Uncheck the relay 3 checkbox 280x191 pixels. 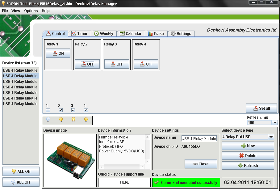tap(73, 110)
